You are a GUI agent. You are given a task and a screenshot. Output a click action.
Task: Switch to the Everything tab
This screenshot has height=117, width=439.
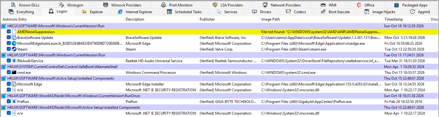pyautogui.click(x=21, y=12)
